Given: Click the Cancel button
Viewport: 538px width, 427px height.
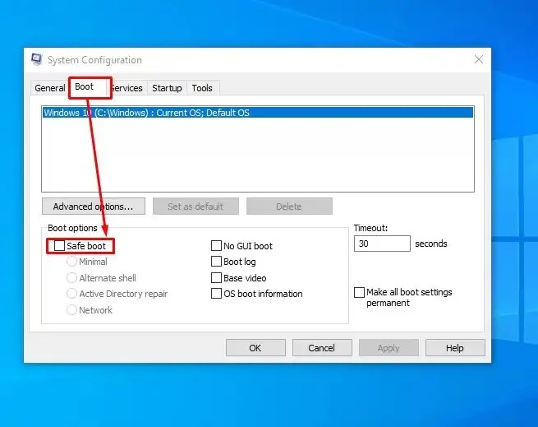Looking at the screenshot, I should [x=322, y=348].
